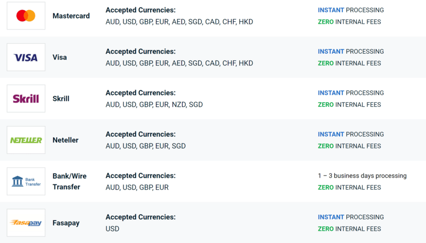Choose the Neteller payment method label
Image resolution: width=426 pixels, height=243 pixels.
(65, 140)
